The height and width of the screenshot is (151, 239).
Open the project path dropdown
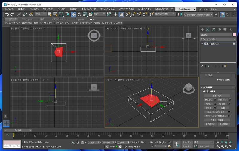pyautogui.click(x=198, y=15)
